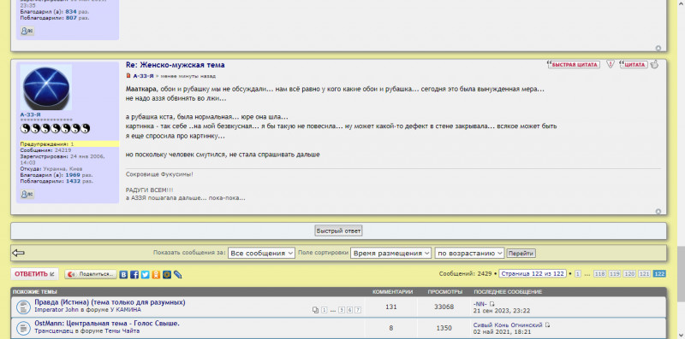This screenshot has width=685, height=339.
Task: Click topic icon for Правда (Истина) row
Action: pyautogui.click(x=23, y=307)
